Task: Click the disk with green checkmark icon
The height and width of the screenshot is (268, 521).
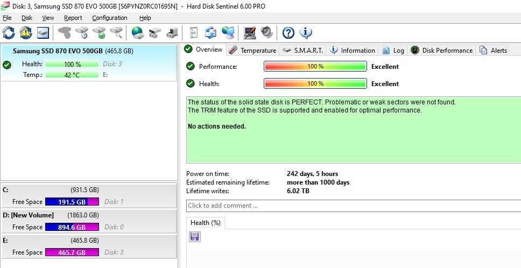Action: click(99, 32)
